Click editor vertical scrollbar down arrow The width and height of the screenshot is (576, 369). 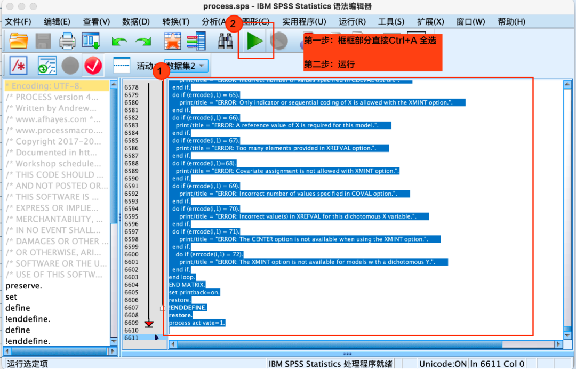coord(567,335)
